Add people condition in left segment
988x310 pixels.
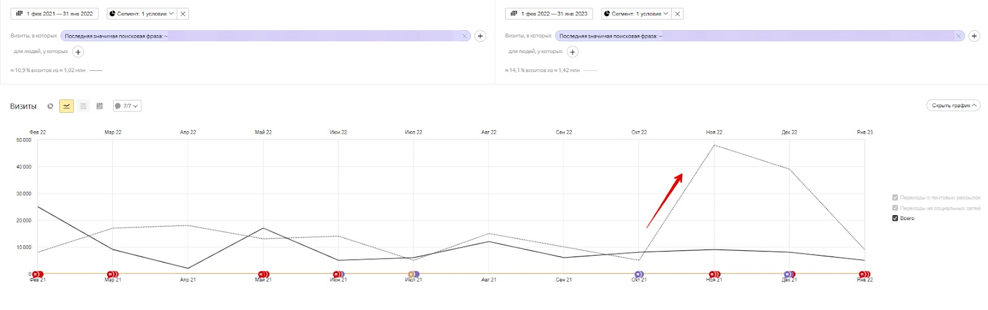(78, 52)
